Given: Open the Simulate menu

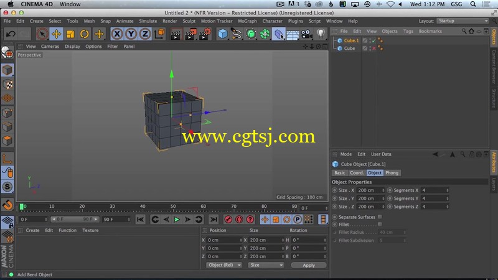Looking at the screenshot, I should point(148,21).
